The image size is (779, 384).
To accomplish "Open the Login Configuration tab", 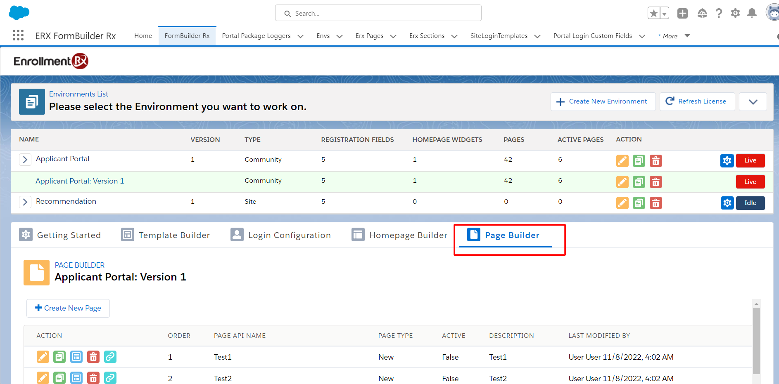I will point(281,235).
